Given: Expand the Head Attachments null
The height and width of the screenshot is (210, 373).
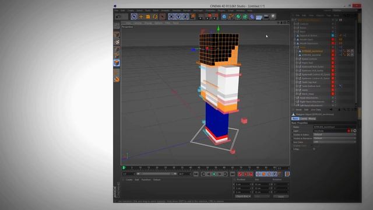Looking at the screenshot, I should [x=295, y=98].
